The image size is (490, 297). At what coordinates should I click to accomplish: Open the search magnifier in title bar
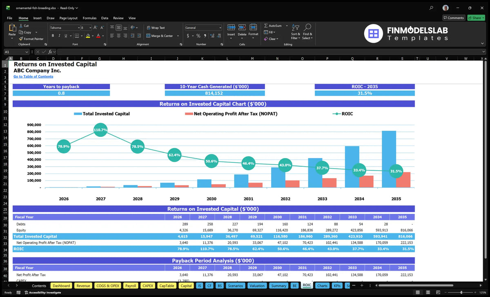point(432,8)
